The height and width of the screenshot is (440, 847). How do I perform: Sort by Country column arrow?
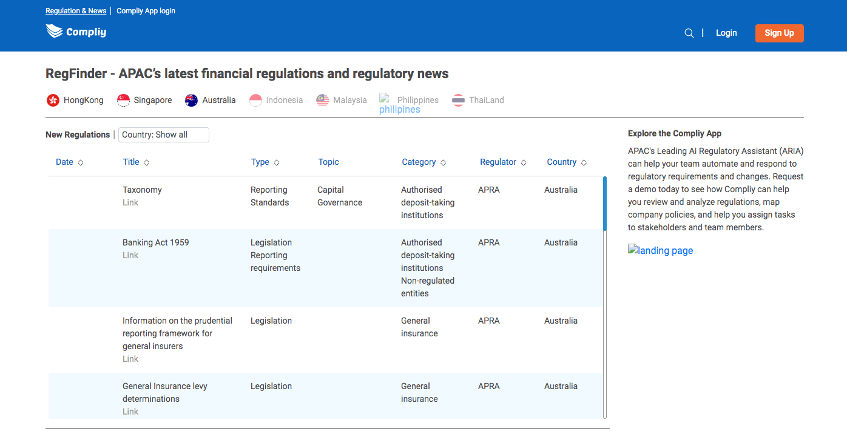(x=584, y=162)
